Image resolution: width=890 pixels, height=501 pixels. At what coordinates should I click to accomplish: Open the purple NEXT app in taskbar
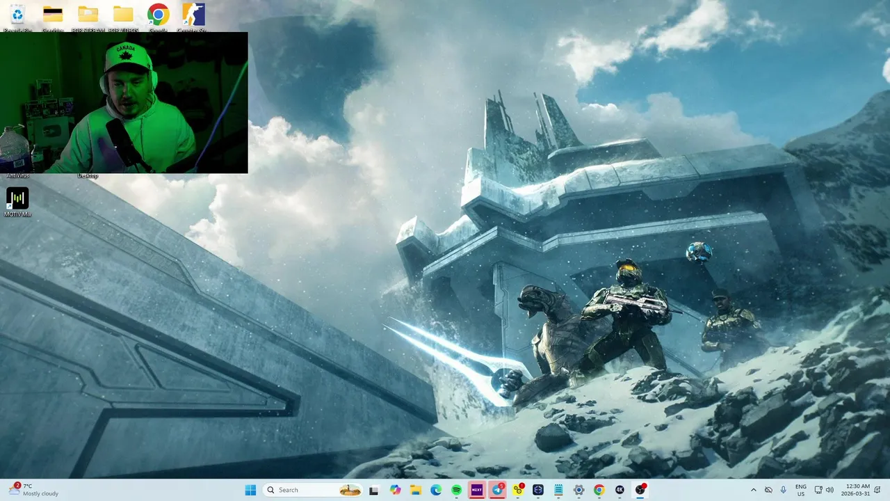coord(477,490)
